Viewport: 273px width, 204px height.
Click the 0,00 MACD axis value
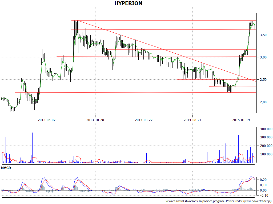pos(263,190)
